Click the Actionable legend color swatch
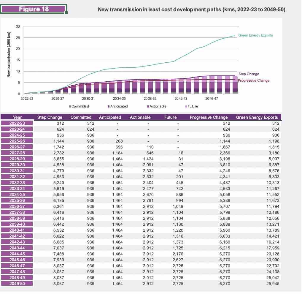 pos(147,106)
